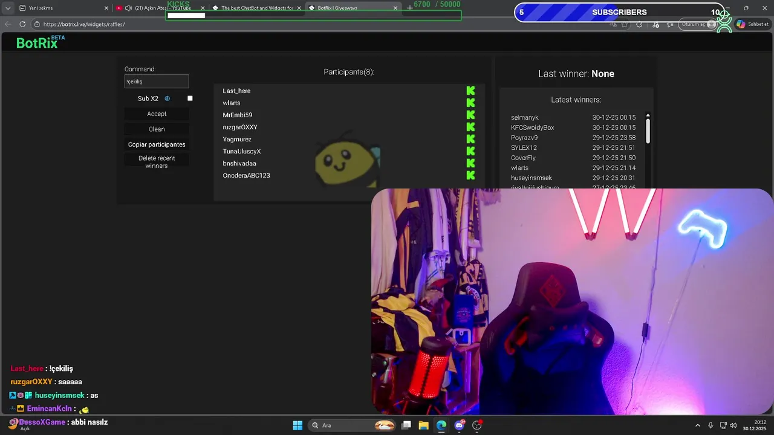The height and width of the screenshot is (435, 774).
Task: Add page to favorites with star icon
Action: point(625,24)
